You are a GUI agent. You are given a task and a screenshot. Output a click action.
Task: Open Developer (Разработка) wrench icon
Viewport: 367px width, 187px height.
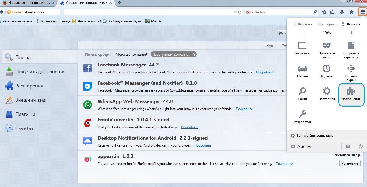pos(302,114)
